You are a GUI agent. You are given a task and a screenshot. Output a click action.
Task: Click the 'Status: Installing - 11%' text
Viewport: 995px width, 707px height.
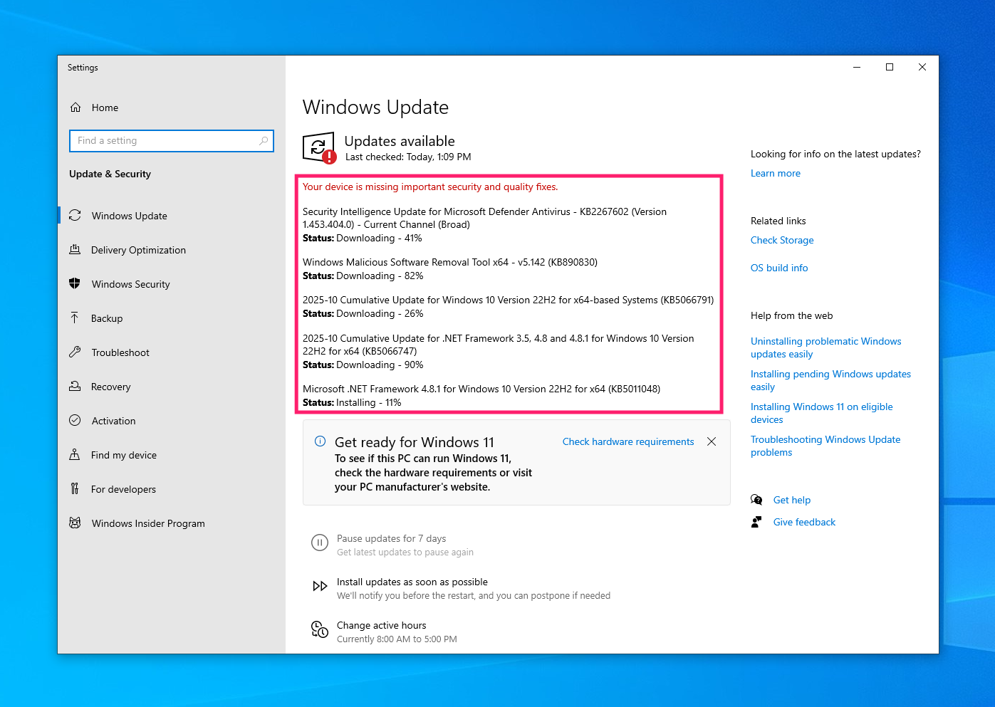tap(352, 402)
